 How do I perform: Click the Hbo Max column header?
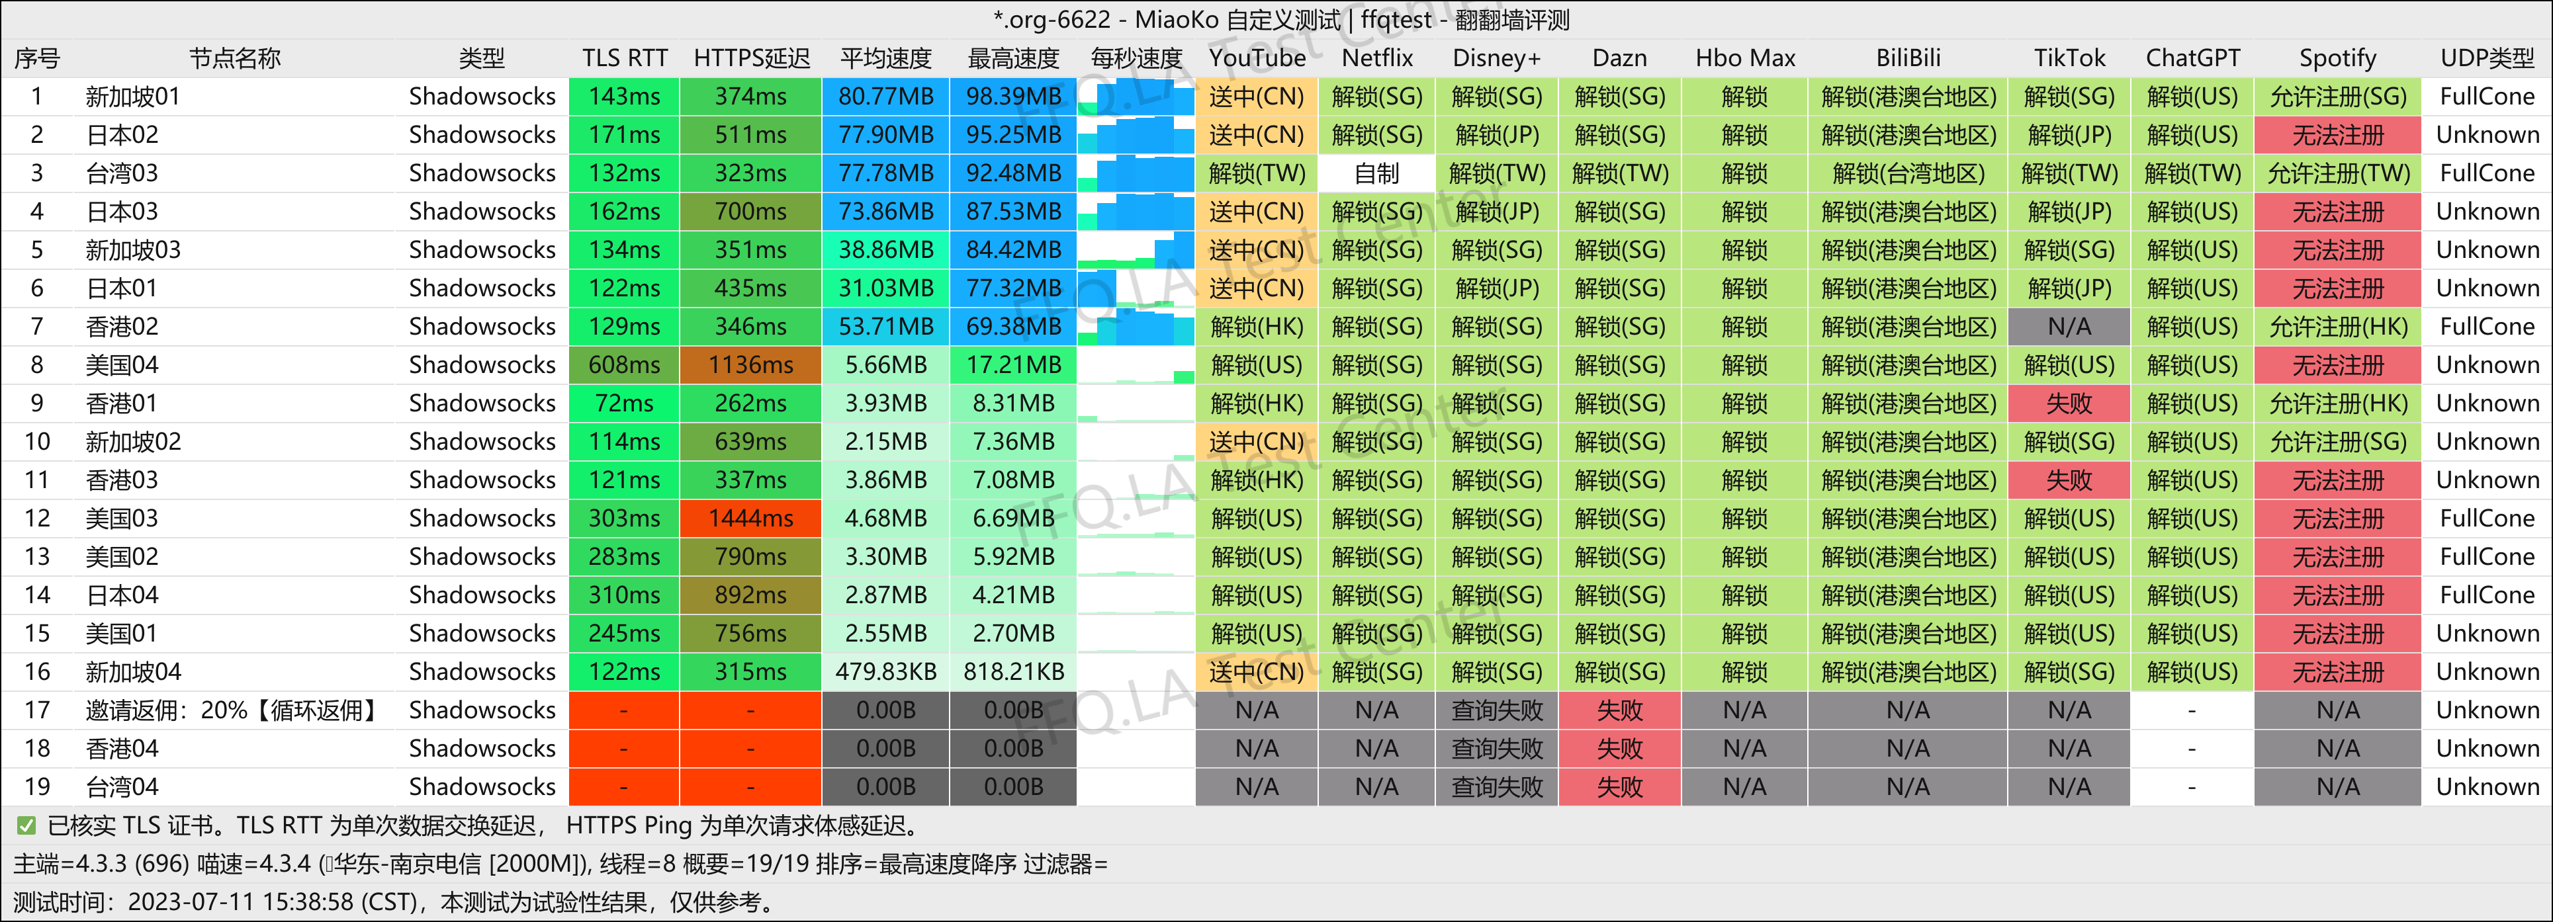pyautogui.click(x=1744, y=58)
